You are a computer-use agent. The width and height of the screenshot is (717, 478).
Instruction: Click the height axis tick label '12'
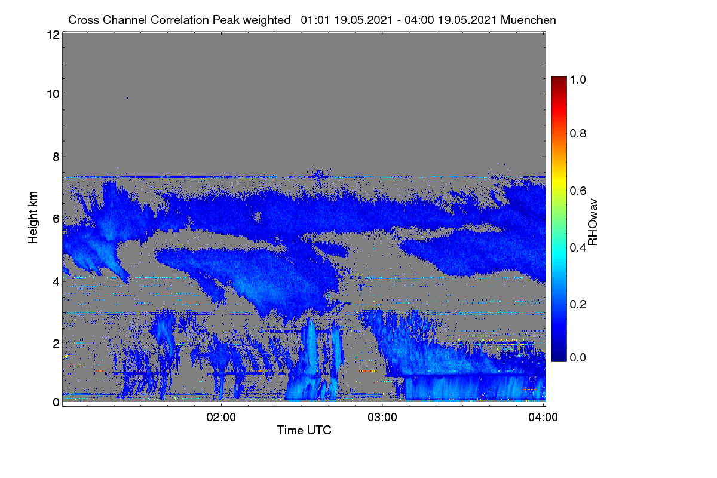tap(52, 35)
